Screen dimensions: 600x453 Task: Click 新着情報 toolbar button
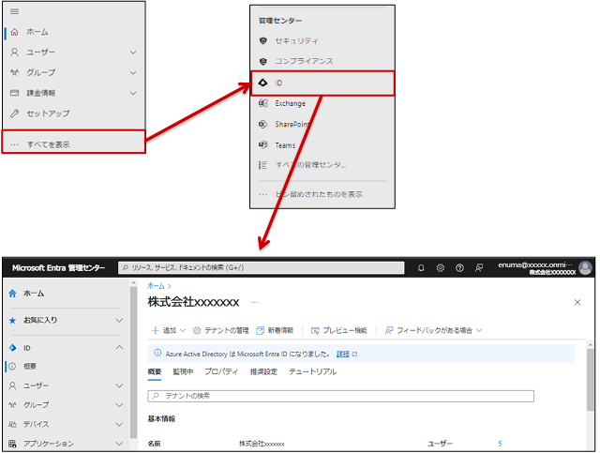pyautogui.click(x=275, y=330)
